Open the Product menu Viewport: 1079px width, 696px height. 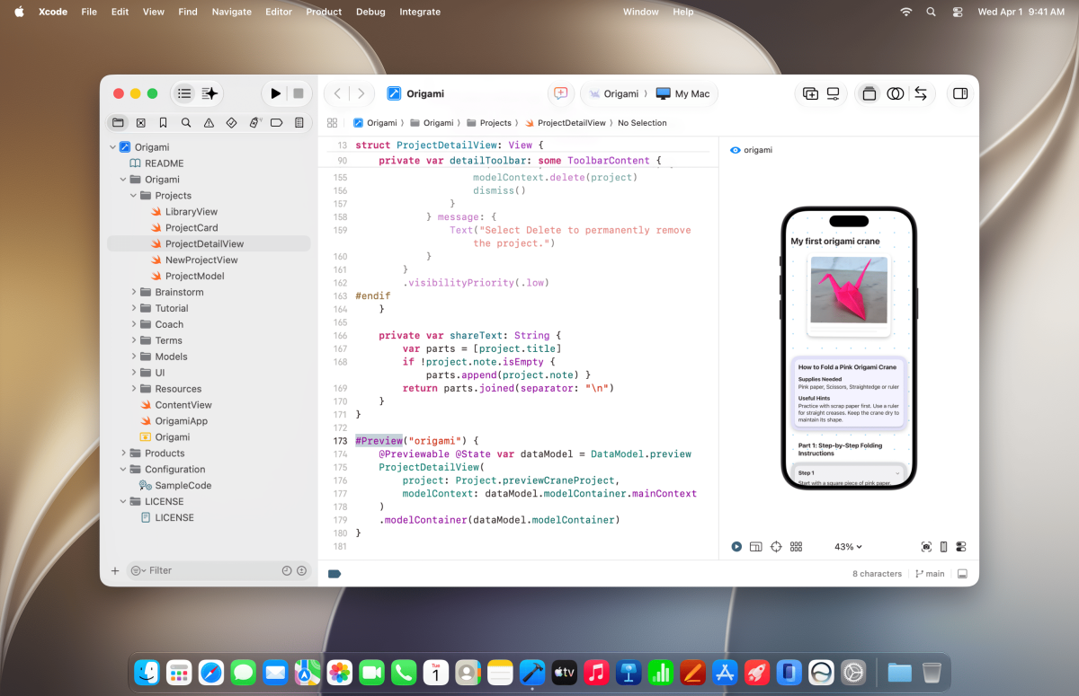[x=324, y=12]
